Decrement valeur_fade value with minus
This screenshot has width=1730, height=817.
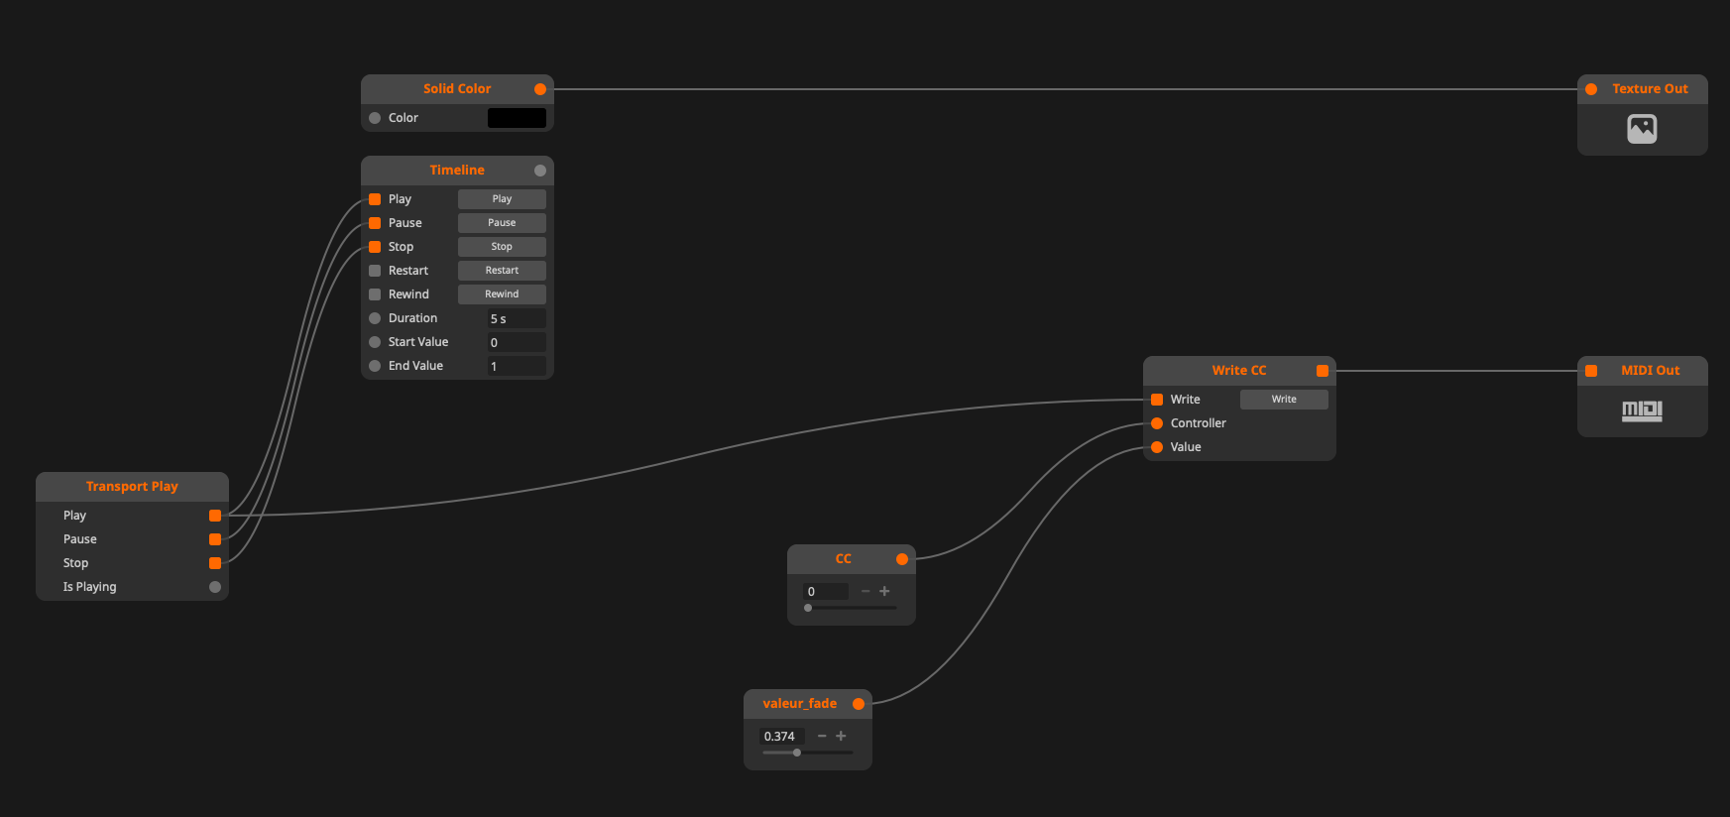(x=822, y=736)
